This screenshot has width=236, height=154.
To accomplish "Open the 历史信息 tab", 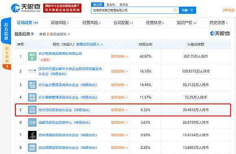I will [218, 23].
